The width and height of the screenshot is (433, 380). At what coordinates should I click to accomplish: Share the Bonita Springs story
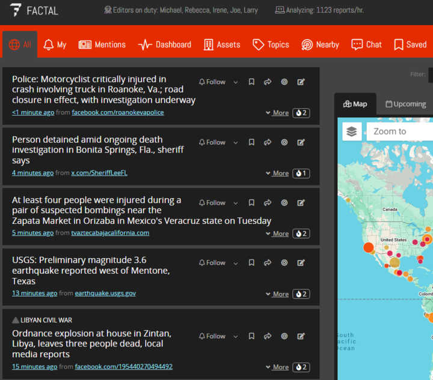267,142
